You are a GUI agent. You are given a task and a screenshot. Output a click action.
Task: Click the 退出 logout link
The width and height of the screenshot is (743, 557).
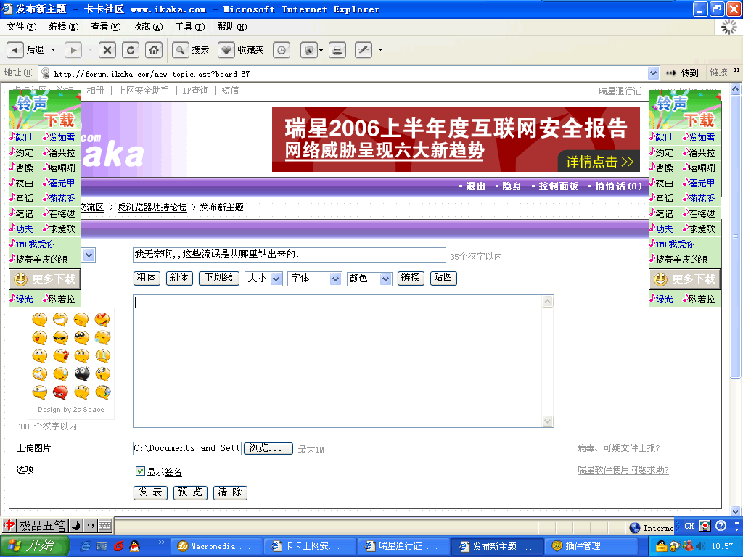coord(475,186)
